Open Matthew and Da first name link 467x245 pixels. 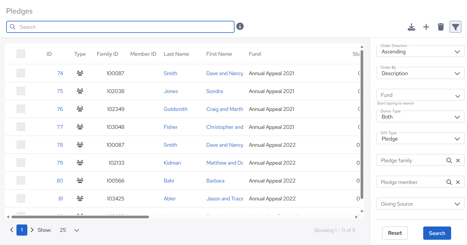coord(225,163)
